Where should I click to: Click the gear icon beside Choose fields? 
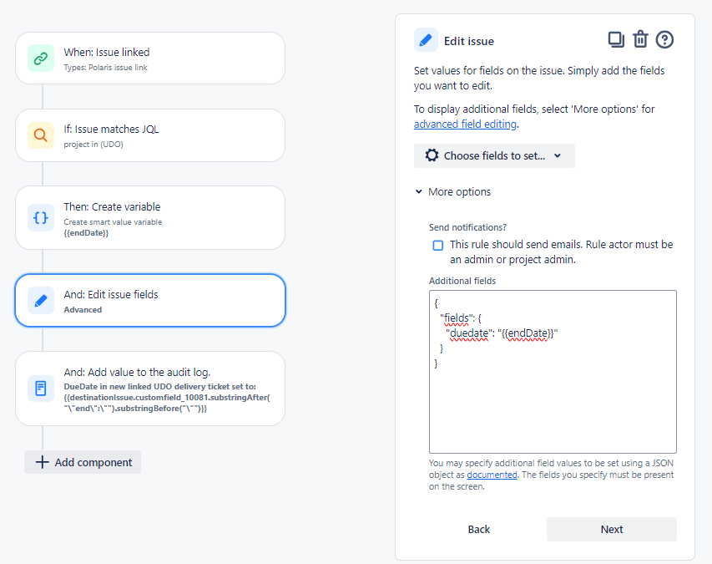(431, 155)
